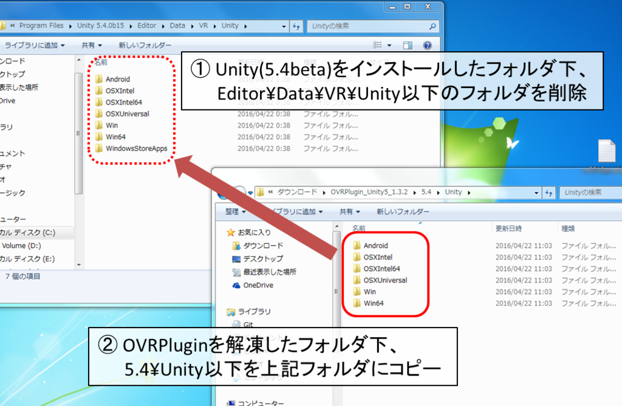This screenshot has height=406, width=622.
Task: Select OneDrive in favorites list
Action: pyautogui.click(x=253, y=285)
